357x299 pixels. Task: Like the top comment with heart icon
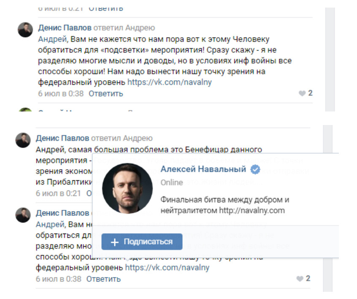tap(302, 93)
